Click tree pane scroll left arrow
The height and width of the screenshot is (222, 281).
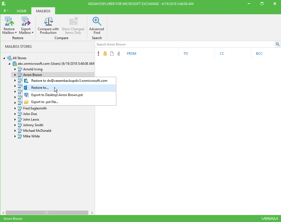3,213
